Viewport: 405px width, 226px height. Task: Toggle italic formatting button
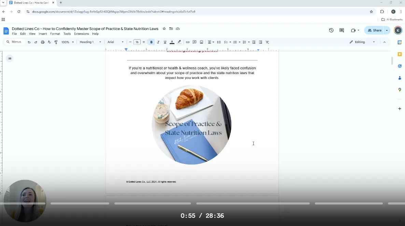click(158, 42)
